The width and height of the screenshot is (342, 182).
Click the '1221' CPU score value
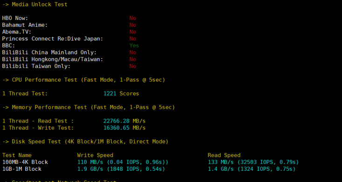pos(109,94)
